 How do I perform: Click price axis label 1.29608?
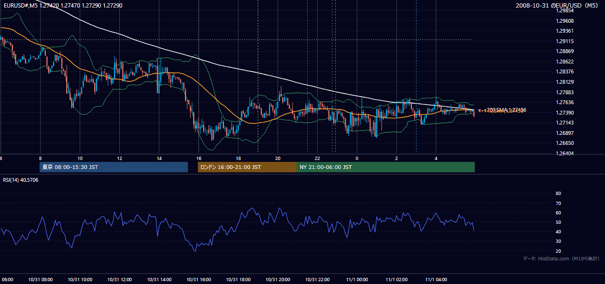tap(565, 21)
